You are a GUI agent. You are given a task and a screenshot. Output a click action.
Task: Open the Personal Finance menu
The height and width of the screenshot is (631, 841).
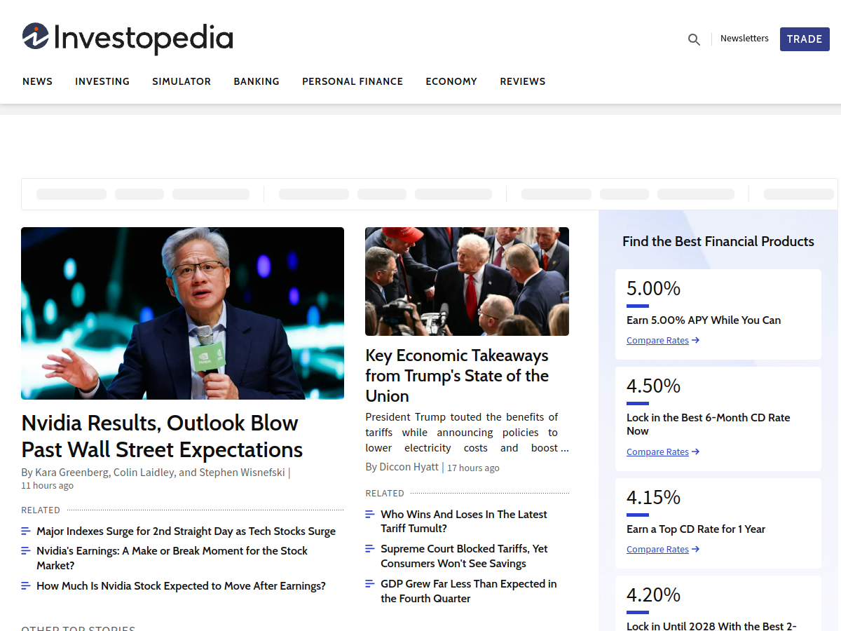[x=353, y=81]
